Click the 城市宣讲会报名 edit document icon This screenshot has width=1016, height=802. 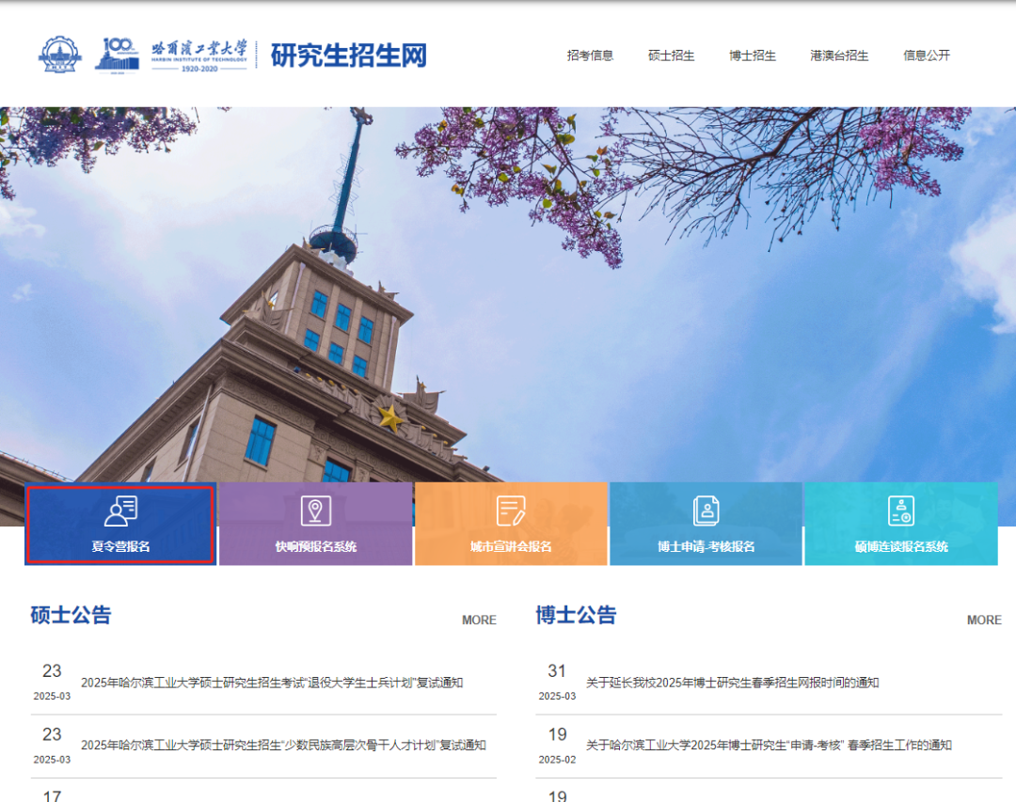[x=511, y=511]
